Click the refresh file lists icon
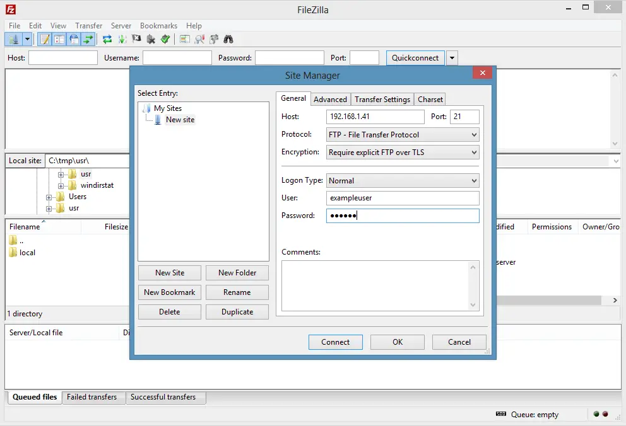Screen dimensions: 626x426 coord(107,39)
